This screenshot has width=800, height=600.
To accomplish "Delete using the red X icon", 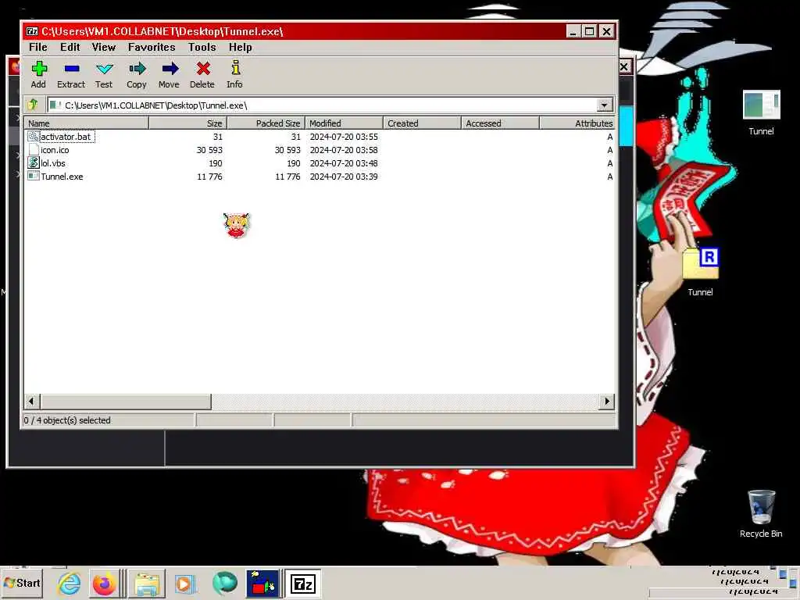I will point(203,69).
